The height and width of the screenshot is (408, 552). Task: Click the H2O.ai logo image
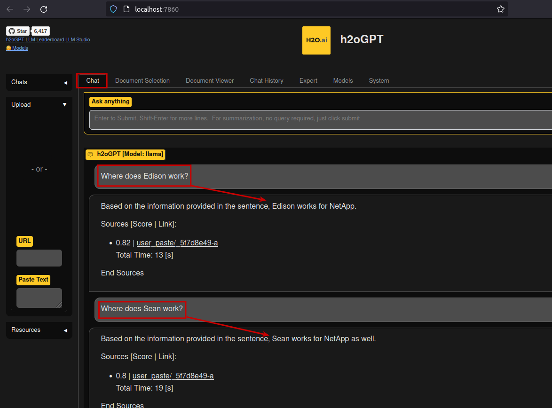316,40
